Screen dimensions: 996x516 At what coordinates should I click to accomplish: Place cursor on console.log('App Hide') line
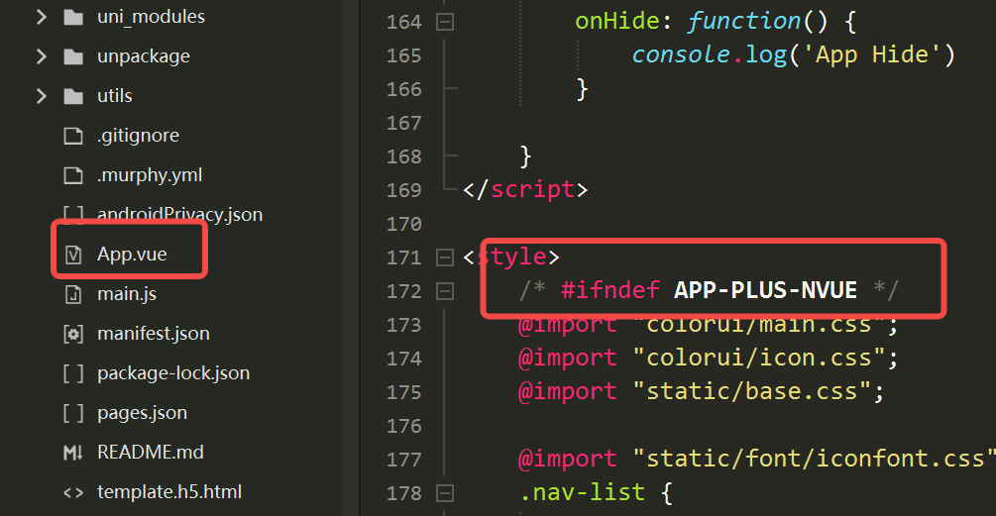tap(793, 55)
